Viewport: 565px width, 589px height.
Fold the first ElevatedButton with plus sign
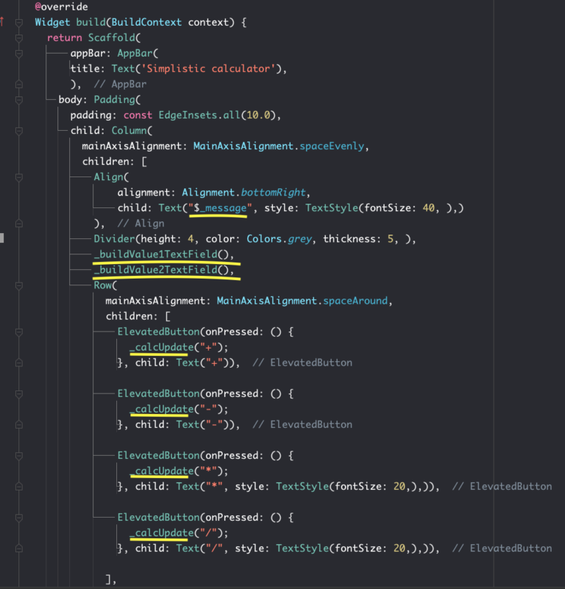pyautogui.click(x=19, y=332)
